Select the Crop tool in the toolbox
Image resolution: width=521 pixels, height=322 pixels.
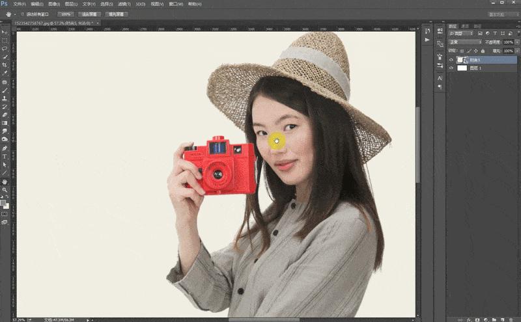click(x=5, y=65)
